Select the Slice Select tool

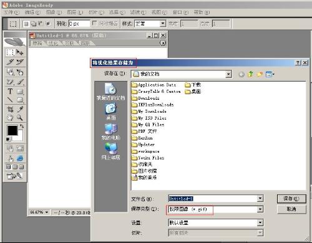point(20,62)
